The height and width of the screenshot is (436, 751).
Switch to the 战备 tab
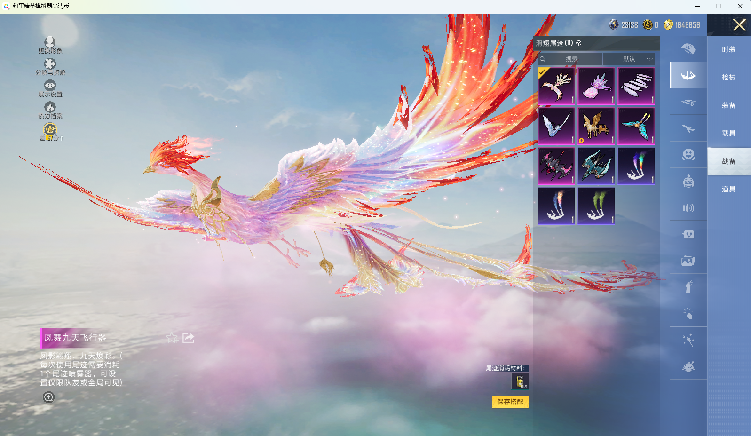coord(729,161)
